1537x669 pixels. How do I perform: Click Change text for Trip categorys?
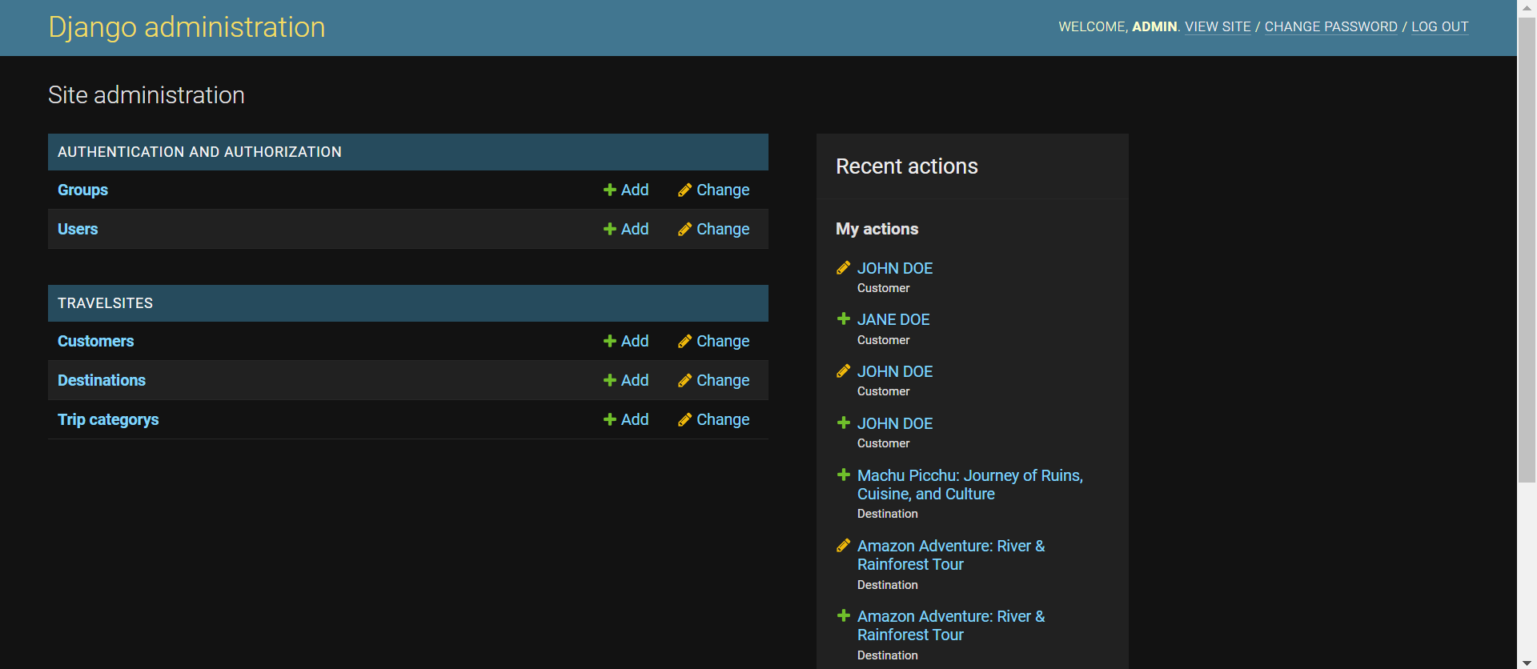[723, 419]
